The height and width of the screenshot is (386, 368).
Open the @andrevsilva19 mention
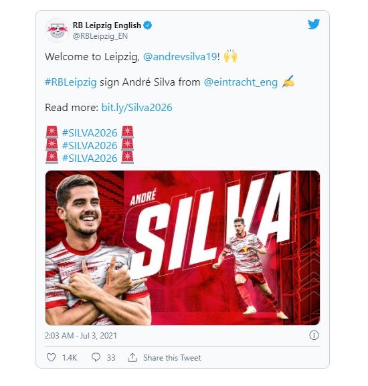pyautogui.click(x=180, y=57)
